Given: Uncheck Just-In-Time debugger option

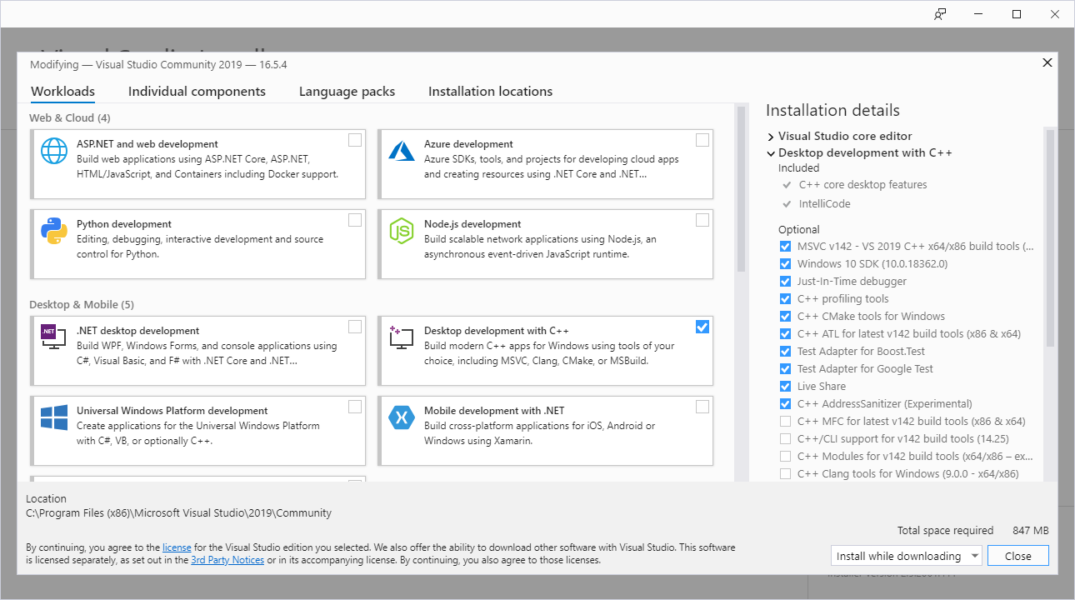Looking at the screenshot, I should tap(785, 282).
